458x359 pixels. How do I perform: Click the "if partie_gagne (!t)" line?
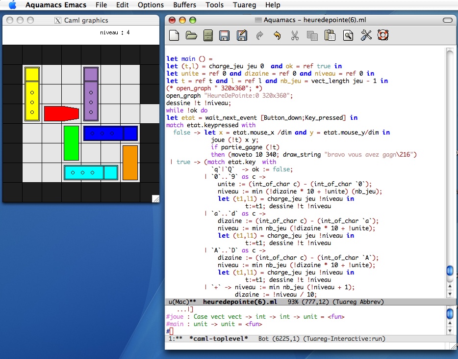click(245, 147)
